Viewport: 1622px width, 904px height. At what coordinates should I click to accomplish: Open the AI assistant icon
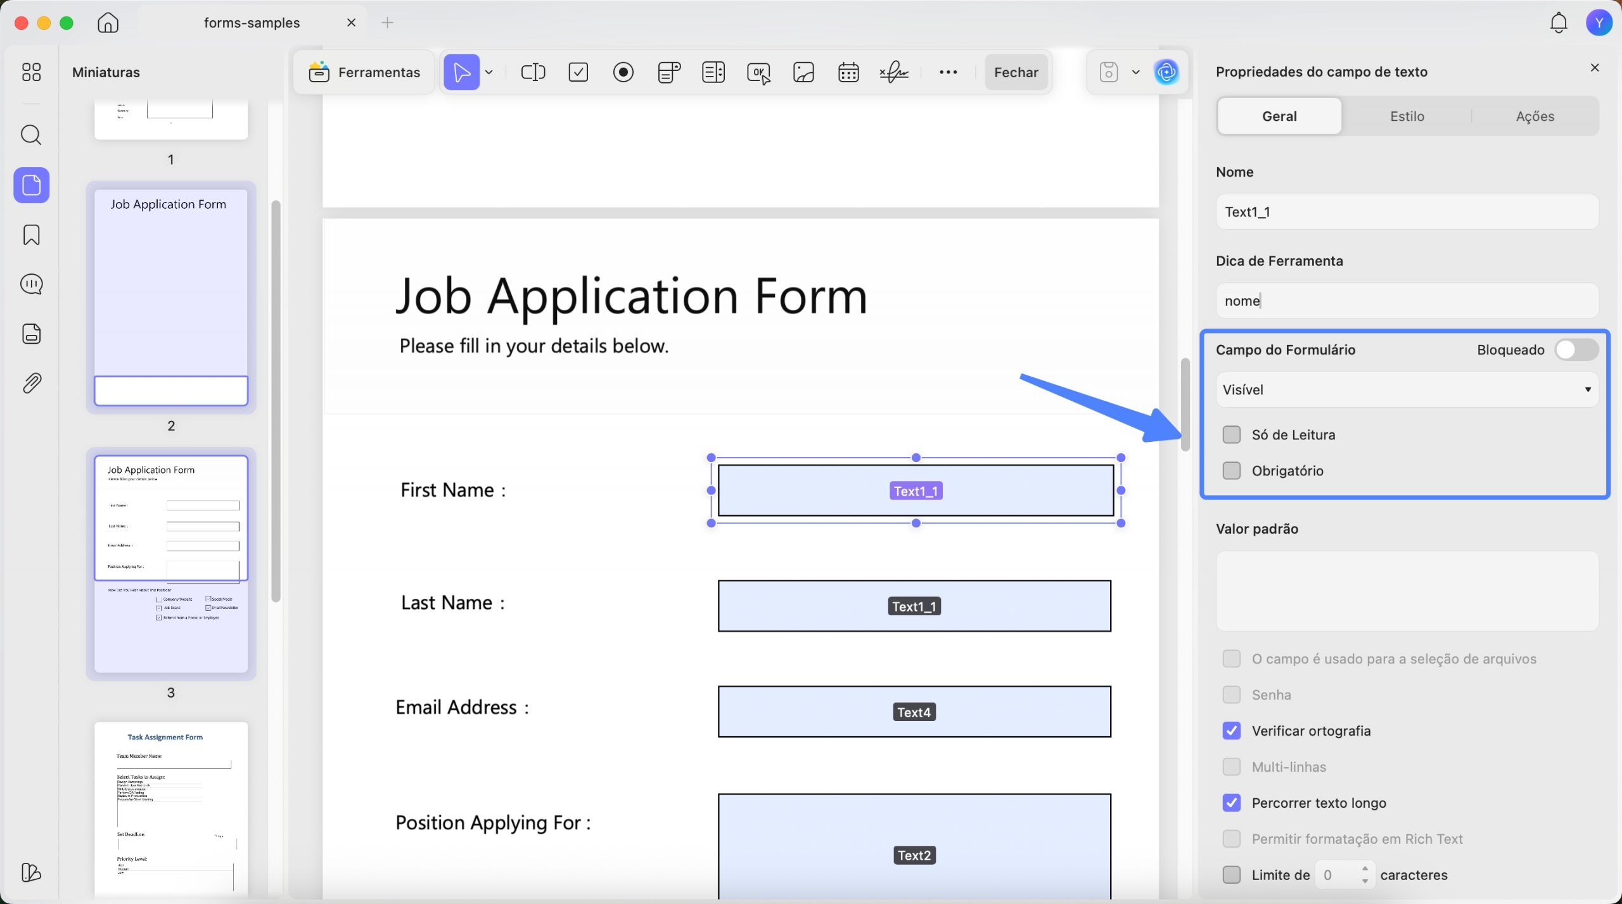(1166, 72)
